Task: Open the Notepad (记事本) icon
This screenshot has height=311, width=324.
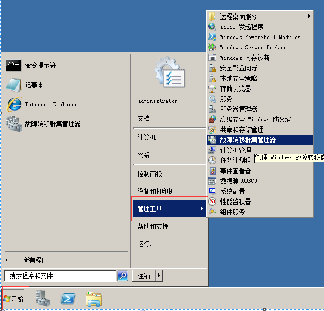Action: (x=13, y=85)
